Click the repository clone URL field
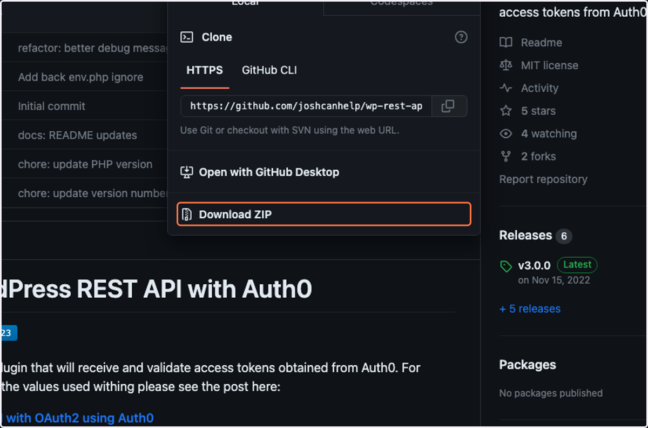 (306, 106)
